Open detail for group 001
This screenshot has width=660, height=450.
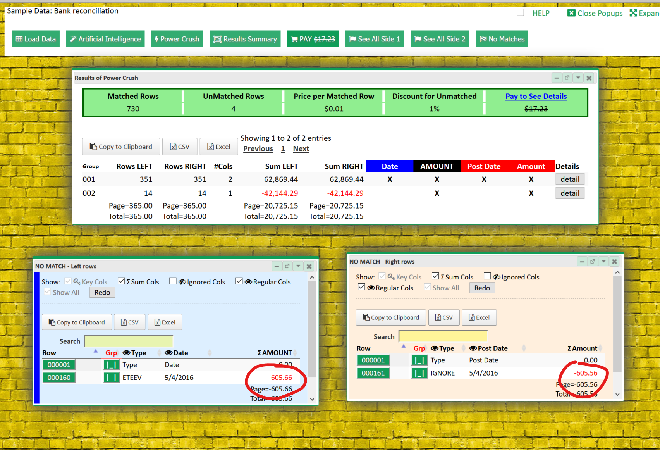coord(570,179)
